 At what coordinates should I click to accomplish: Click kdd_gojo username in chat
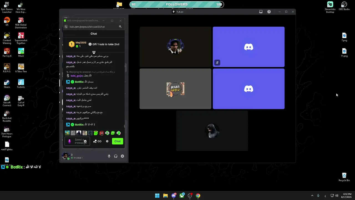(x=77, y=76)
